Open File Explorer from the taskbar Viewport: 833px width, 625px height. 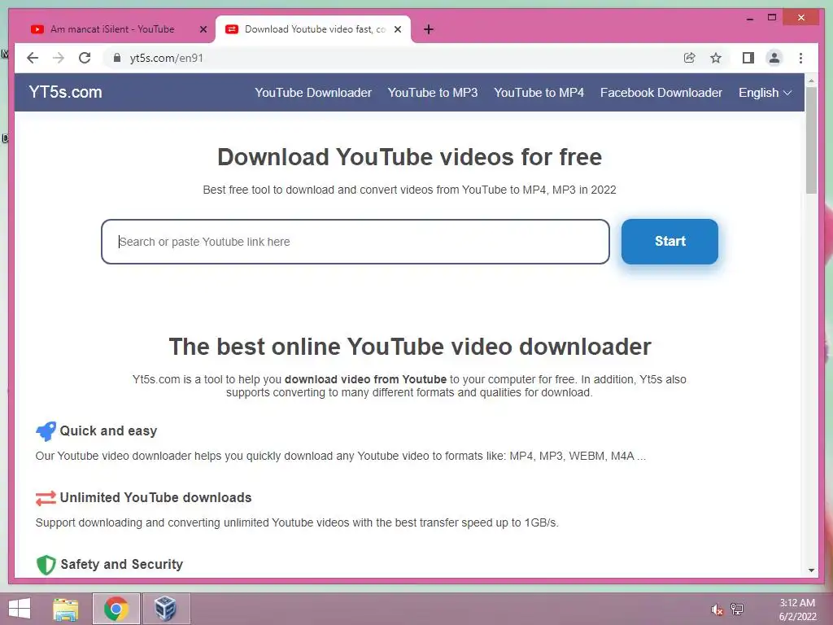[x=66, y=609]
